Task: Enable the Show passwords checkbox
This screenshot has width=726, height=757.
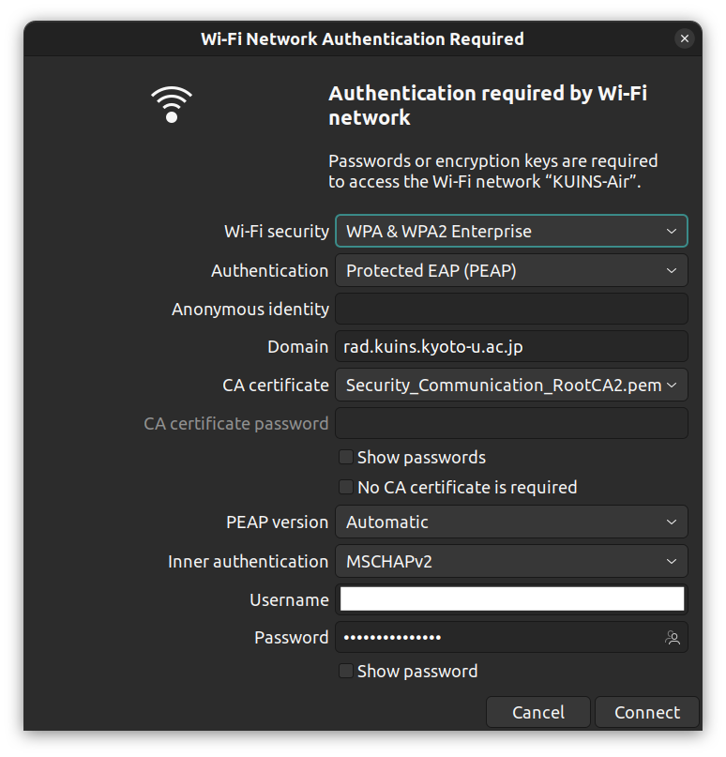Action: click(345, 457)
